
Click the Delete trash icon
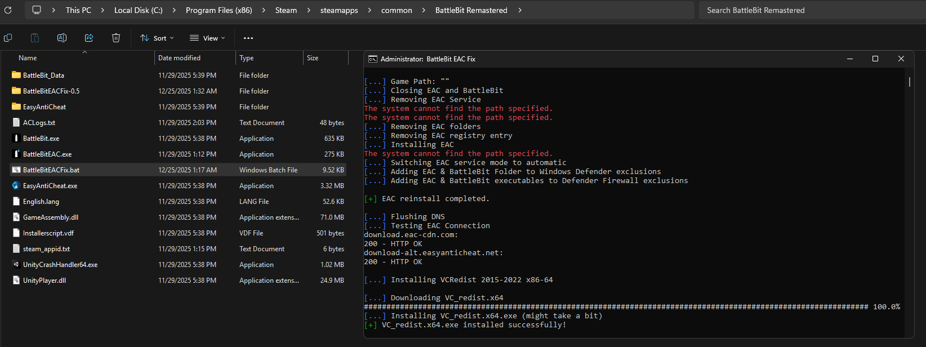tap(116, 38)
